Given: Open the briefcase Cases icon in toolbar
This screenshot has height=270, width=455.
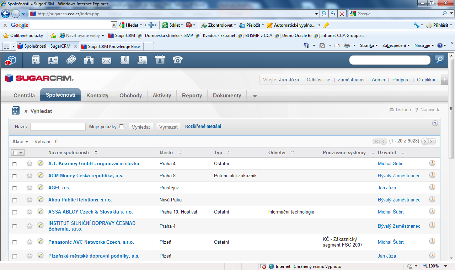Looking at the screenshot, I should (89, 60).
